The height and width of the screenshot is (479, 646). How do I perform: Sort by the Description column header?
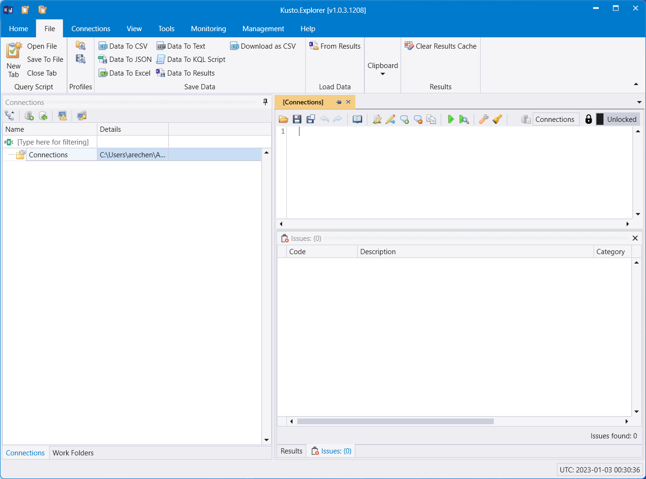tap(475, 252)
